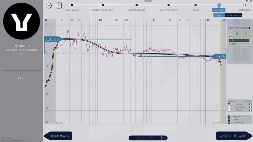Go to Select Device step dot
253x142 pixels.
(72, 5)
